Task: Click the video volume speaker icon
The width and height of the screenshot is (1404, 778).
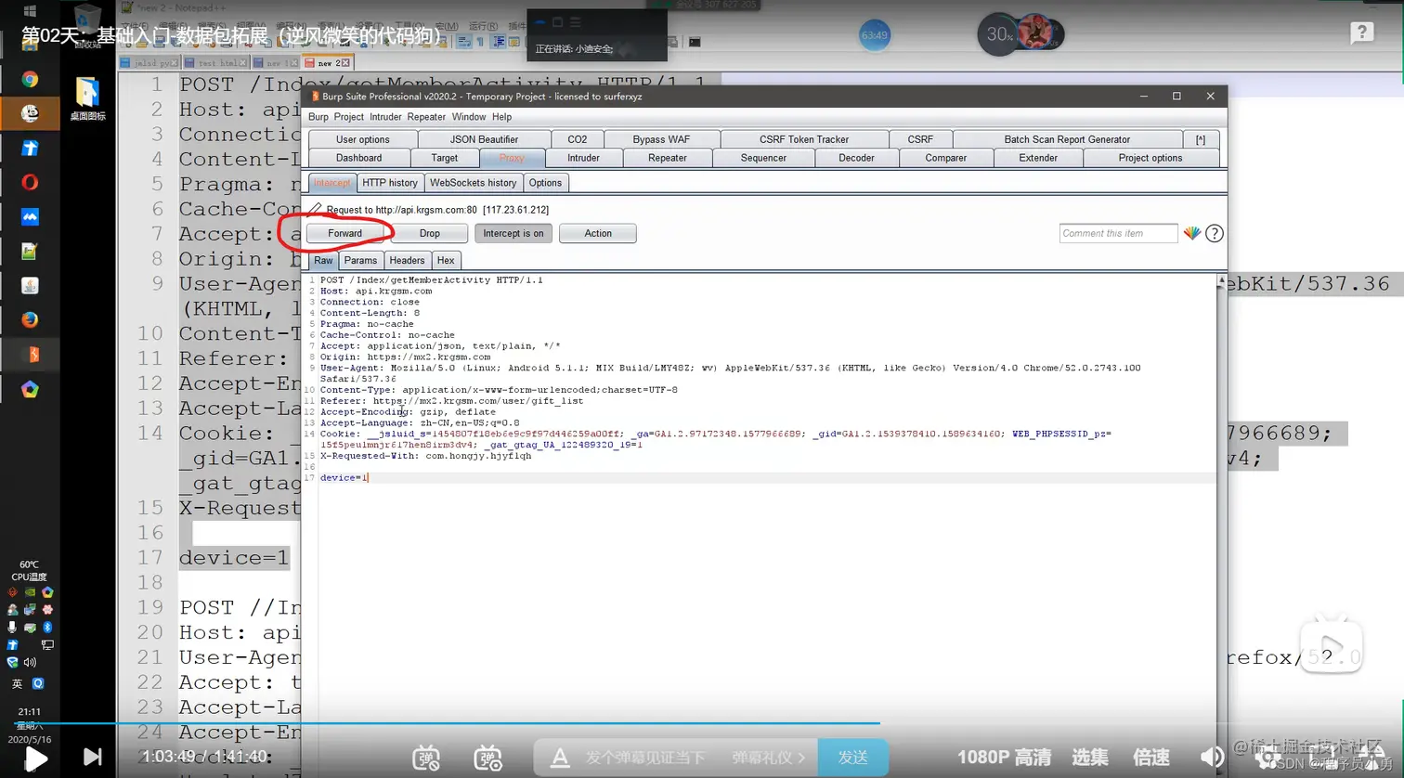Action: click(x=1212, y=758)
